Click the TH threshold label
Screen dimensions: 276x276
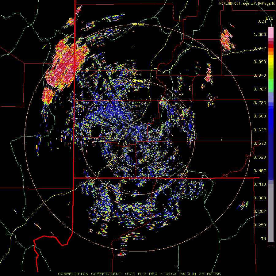(x=263, y=239)
